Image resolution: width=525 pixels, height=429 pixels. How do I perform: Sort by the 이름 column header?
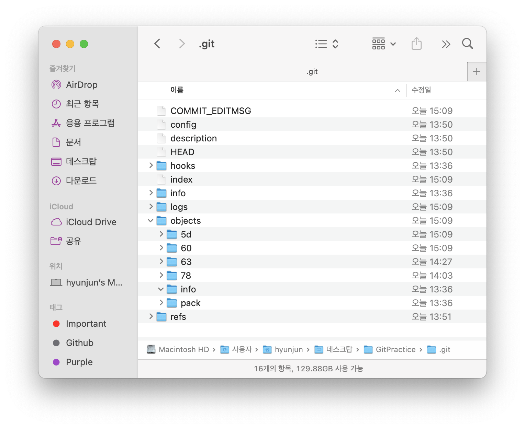click(x=177, y=90)
